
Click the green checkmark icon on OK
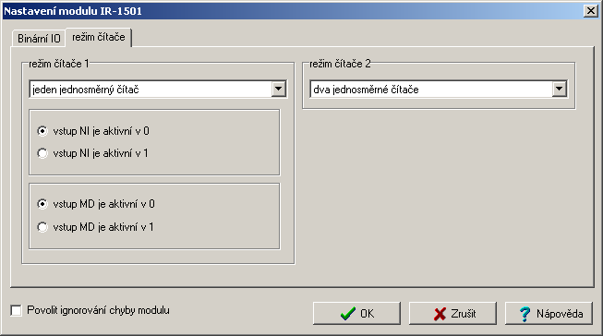(348, 314)
